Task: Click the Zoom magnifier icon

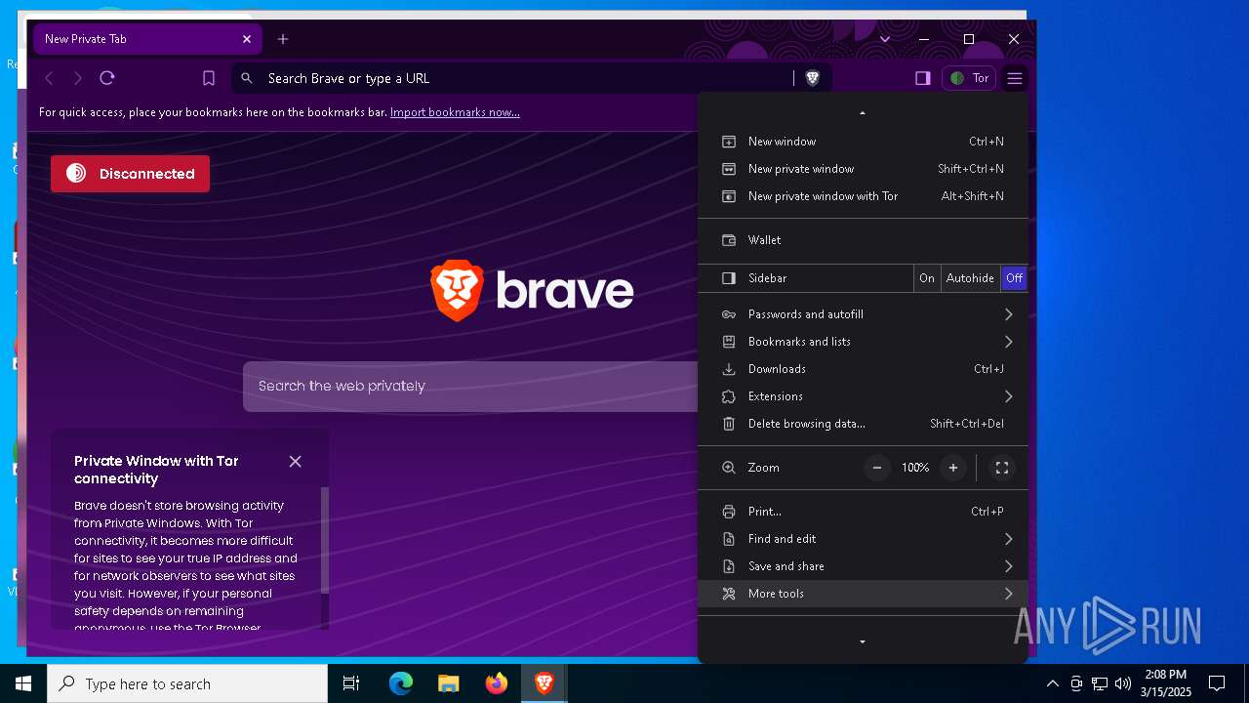Action: pyautogui.click(x=728, y=468)
